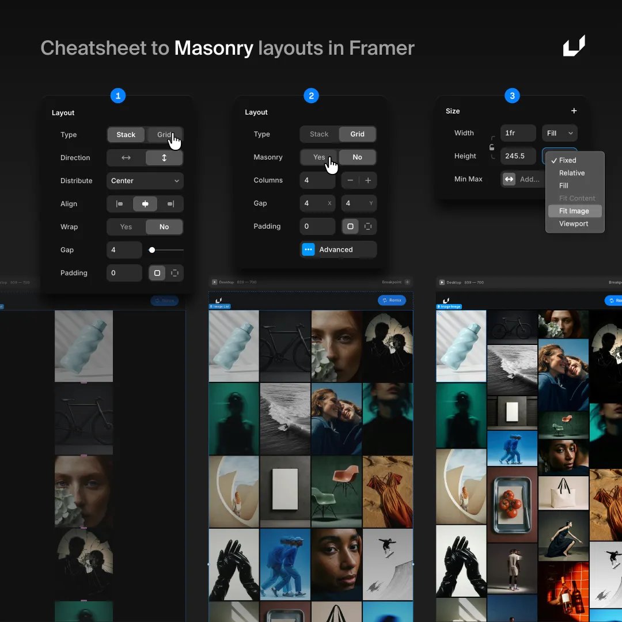Set Wrap to No
The width and height of the screenshot is (622, 622).
(164, 227)
